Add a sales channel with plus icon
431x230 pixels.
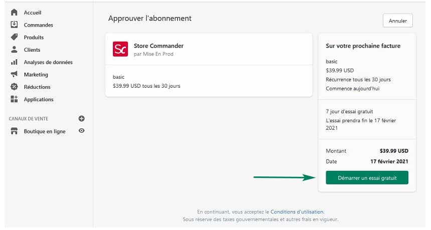pos(81,119)
